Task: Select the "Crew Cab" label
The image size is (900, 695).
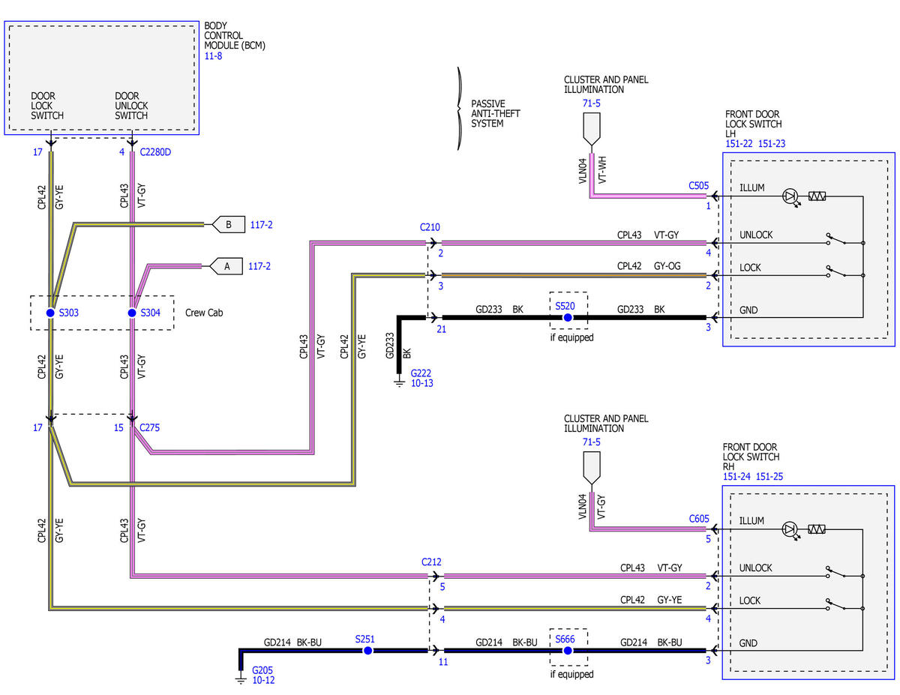Action: pos(204,313)
